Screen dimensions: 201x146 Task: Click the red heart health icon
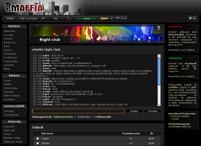point(73,19)
